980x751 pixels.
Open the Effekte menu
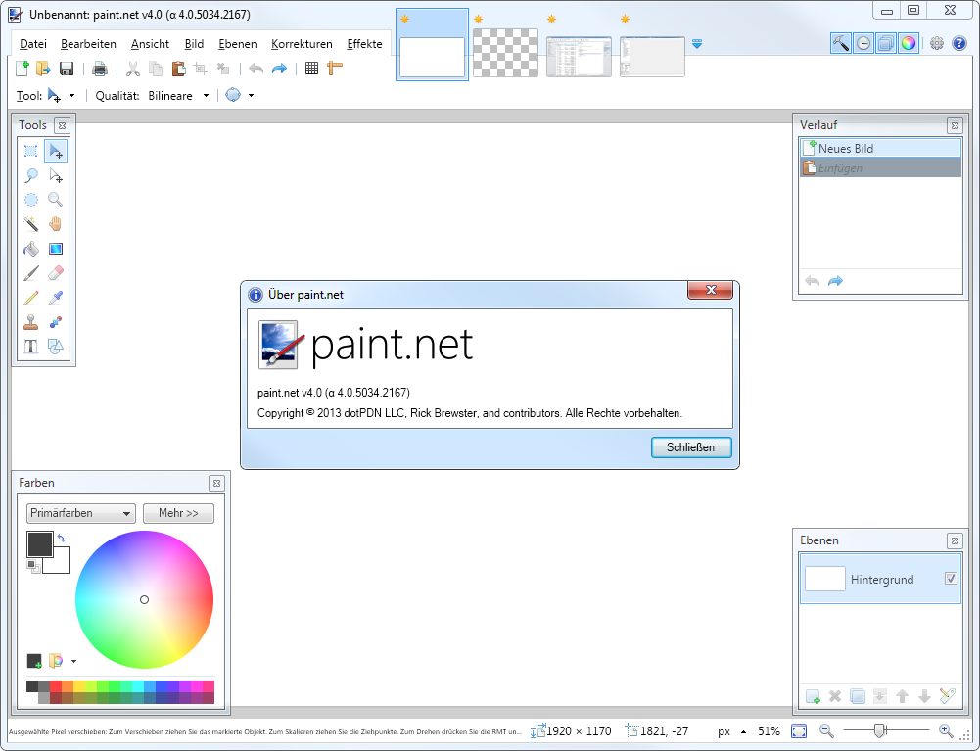point(364,44)
